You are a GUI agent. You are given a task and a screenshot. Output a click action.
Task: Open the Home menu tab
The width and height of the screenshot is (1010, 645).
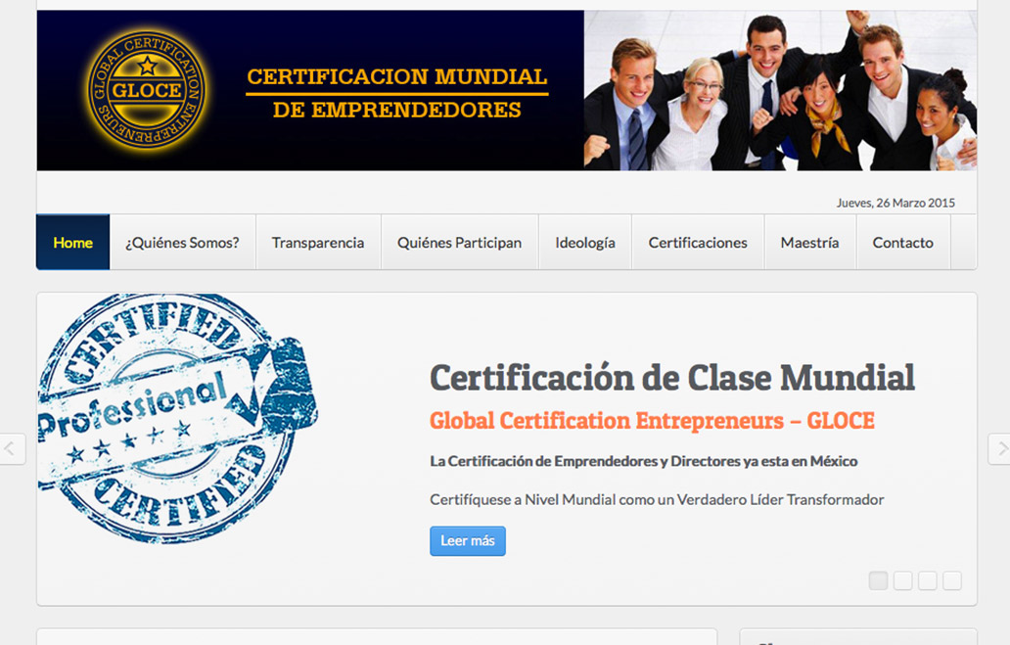click(72, 243)
